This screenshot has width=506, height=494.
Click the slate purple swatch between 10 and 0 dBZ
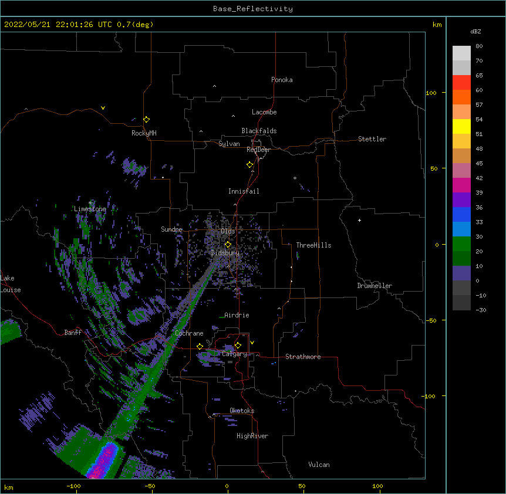coord(461,273)
